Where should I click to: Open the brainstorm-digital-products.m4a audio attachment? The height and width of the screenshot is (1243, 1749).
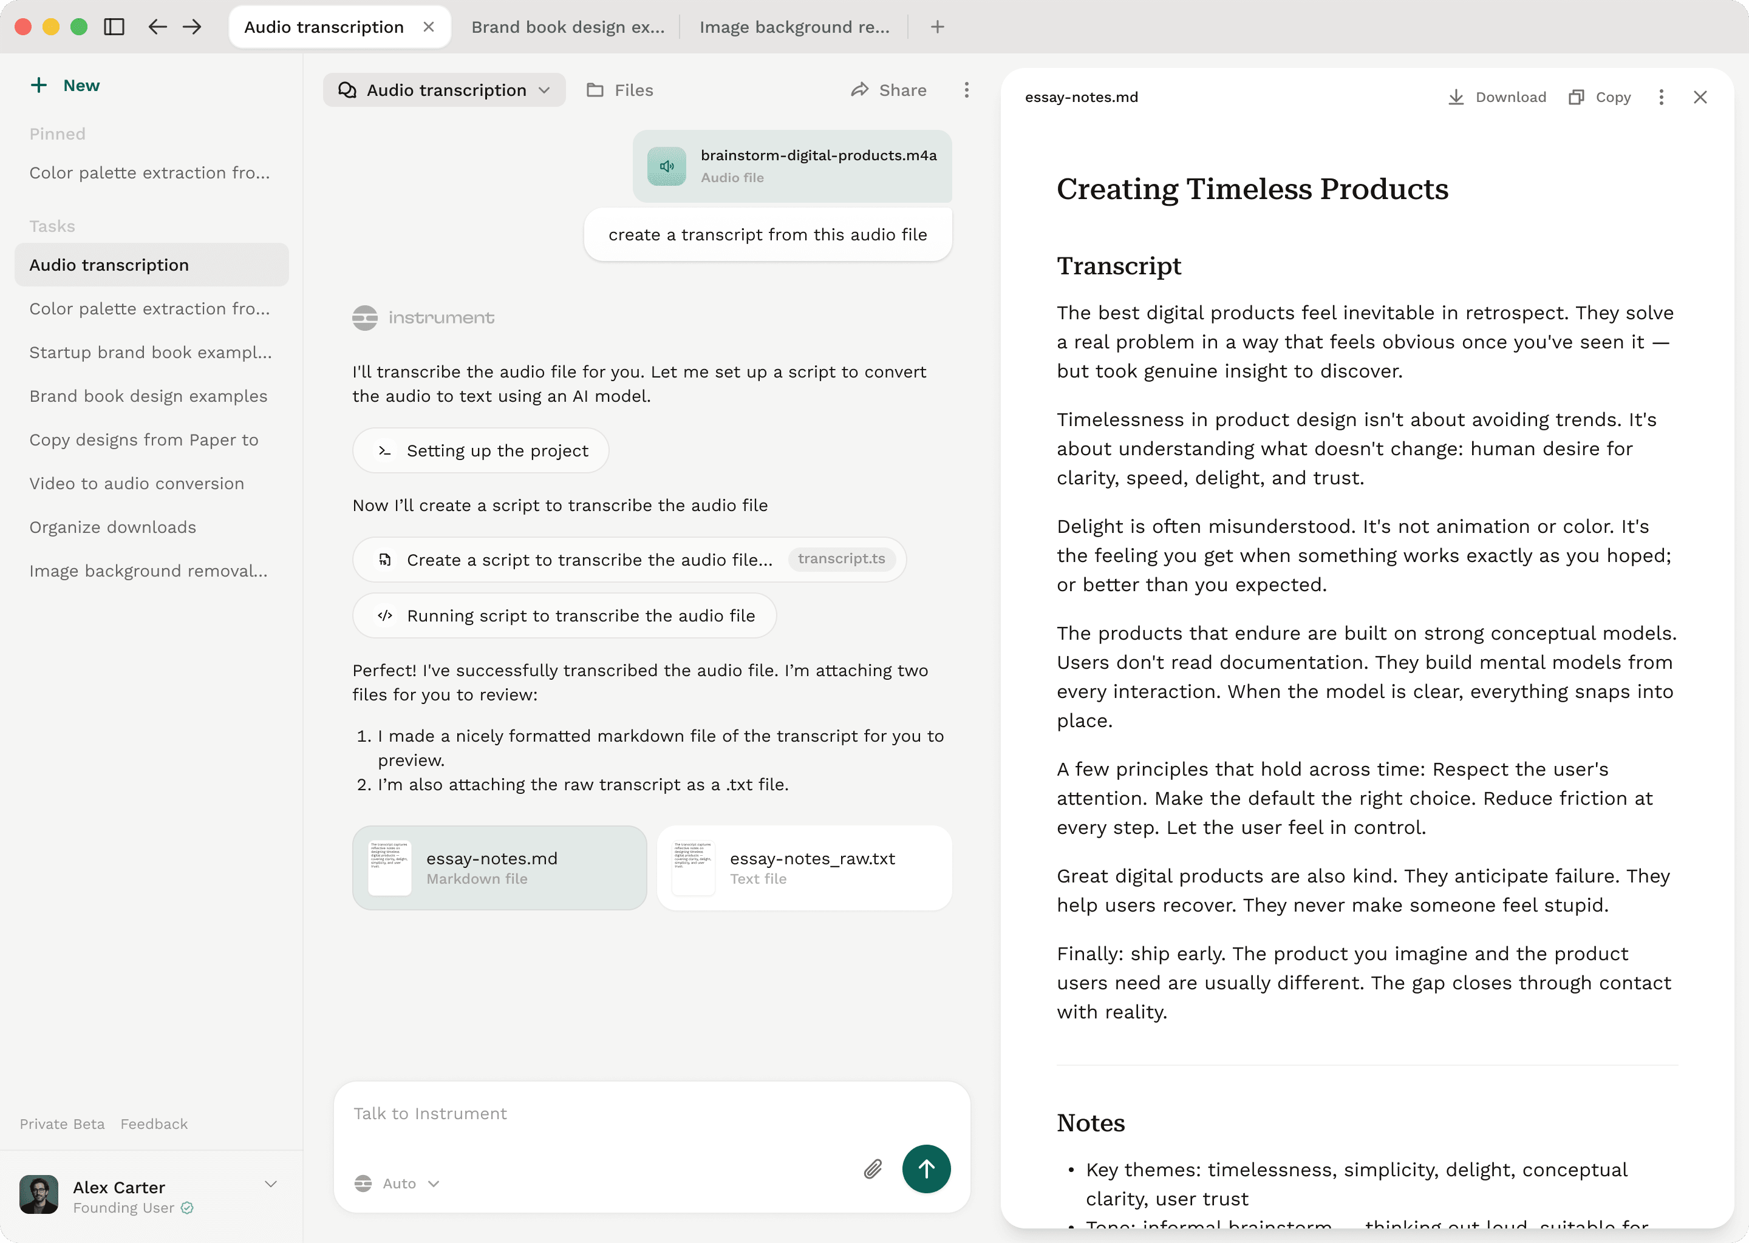point(793,165)
